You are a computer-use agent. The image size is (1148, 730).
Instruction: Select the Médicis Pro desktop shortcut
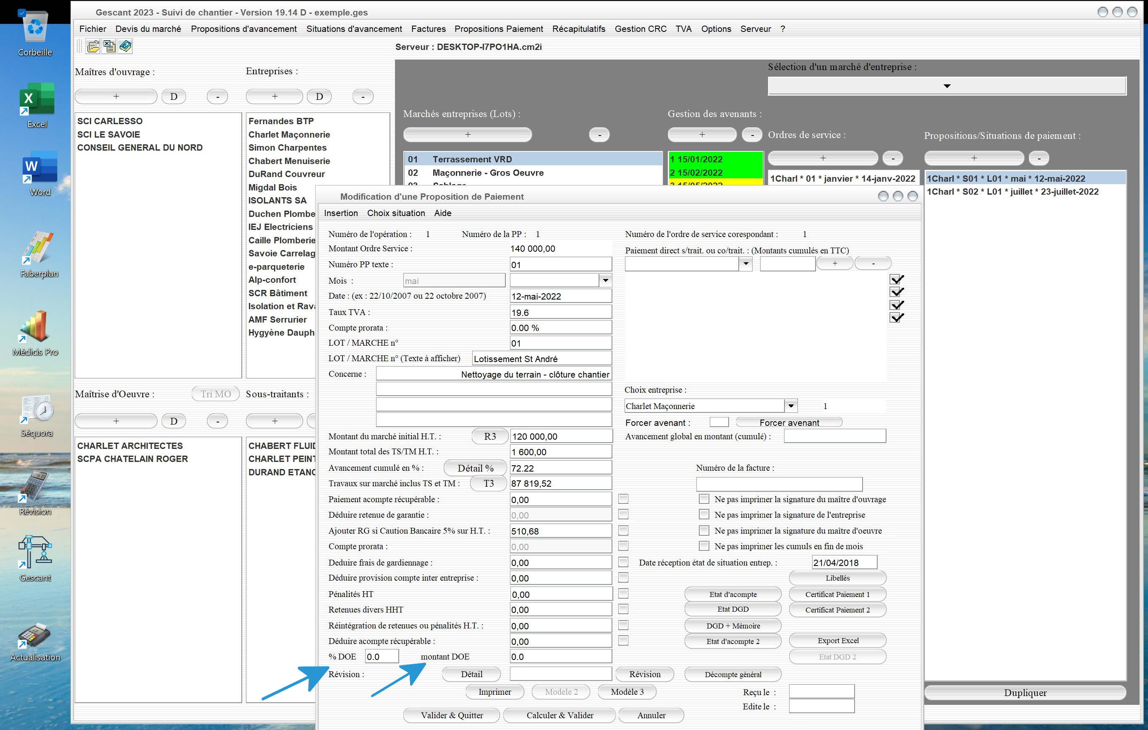point(35,333)
